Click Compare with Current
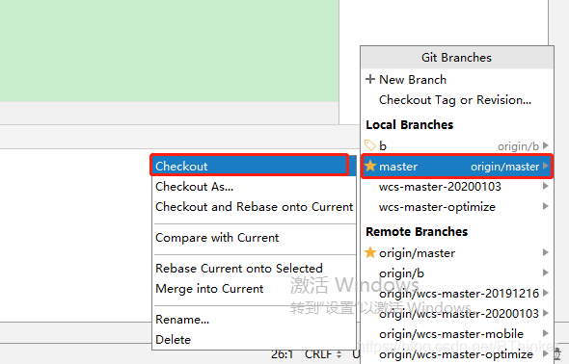The width and height of the screenshot is (569, 364). click(x=254, y=238)
